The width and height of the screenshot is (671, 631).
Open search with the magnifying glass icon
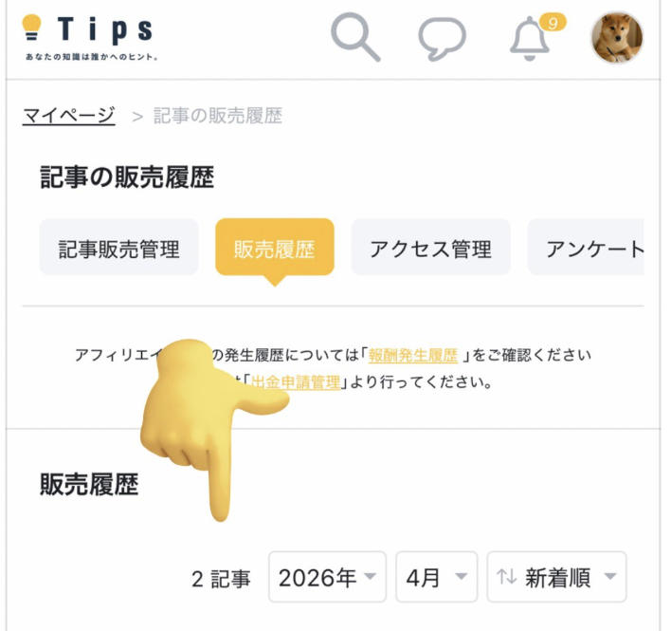(355, 37)
